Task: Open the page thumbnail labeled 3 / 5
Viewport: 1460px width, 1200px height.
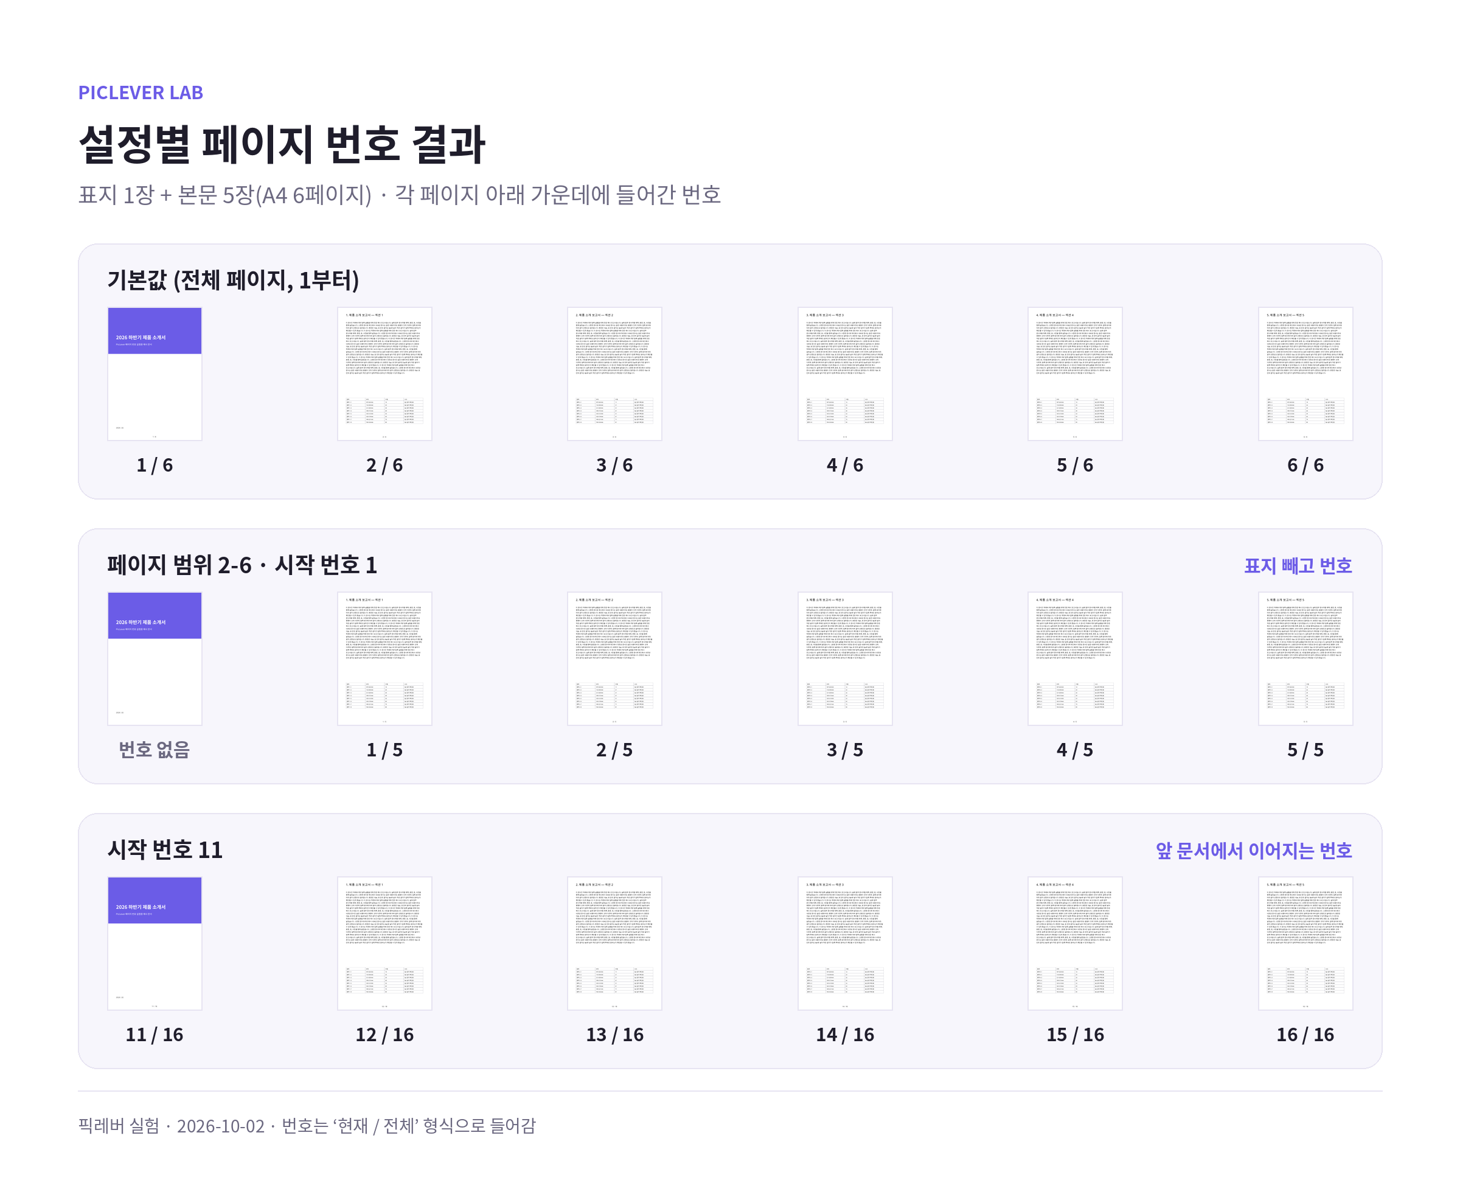Action: (x=845, y=659)
